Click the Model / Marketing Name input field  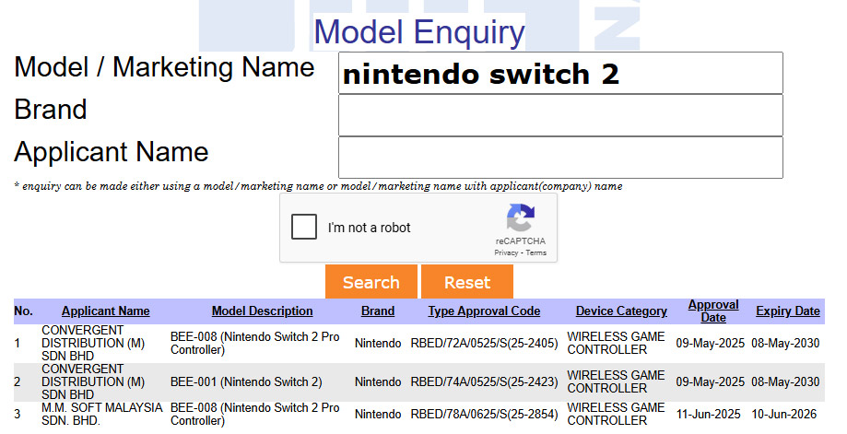pos(560,73)
